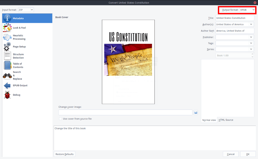Image resolution: width=258 pixels, height=159 pixels.
Task: Click the Title text field
Action: (234, 18)
